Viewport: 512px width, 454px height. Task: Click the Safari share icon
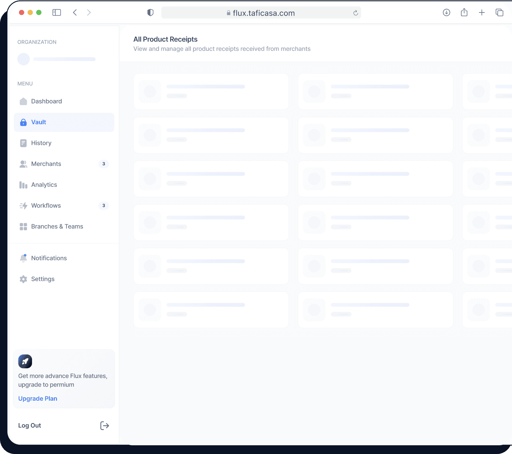[x=464, y=12]
